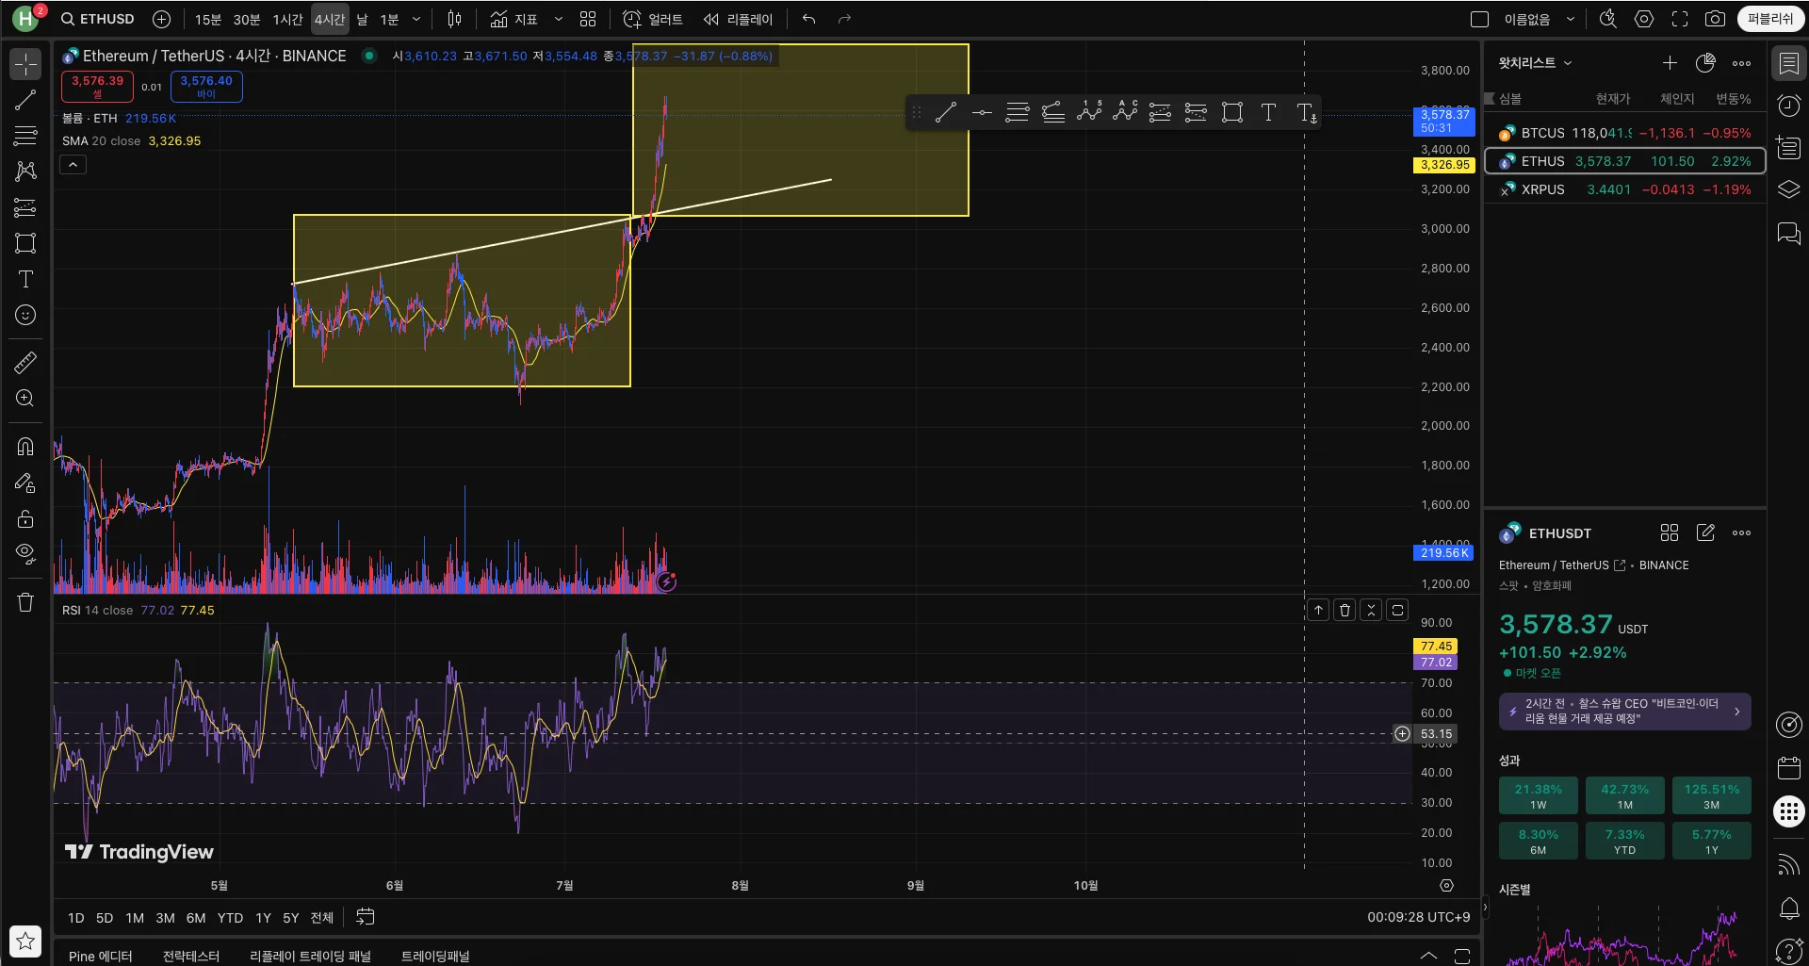
Task: Start 리플레이 bar replay
Action: 738,19
